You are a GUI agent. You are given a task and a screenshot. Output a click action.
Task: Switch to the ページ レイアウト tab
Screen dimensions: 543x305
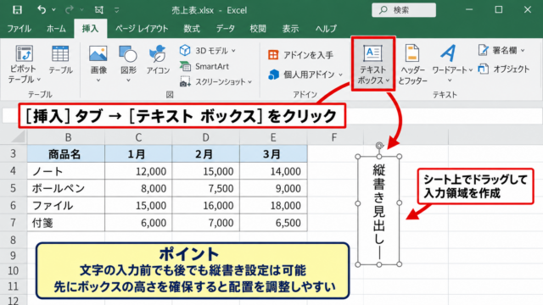[142, 28]
